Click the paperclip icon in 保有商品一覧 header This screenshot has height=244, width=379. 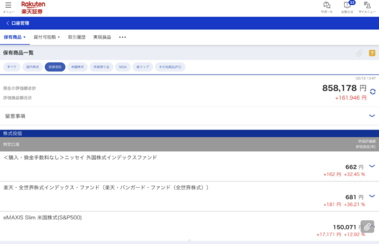tap(359, 53)
